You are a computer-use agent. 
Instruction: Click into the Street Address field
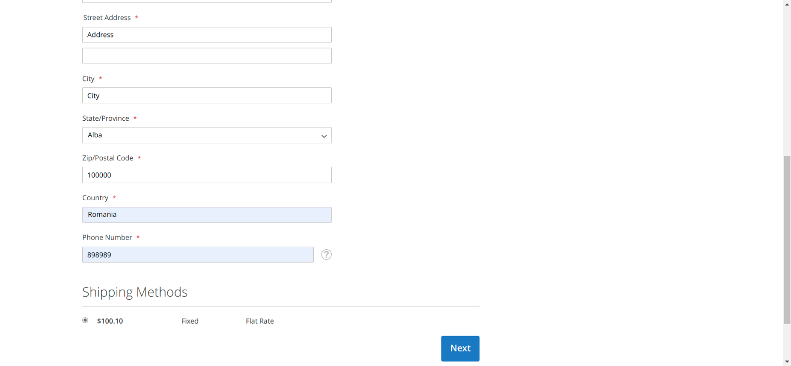tap(207, 34)
